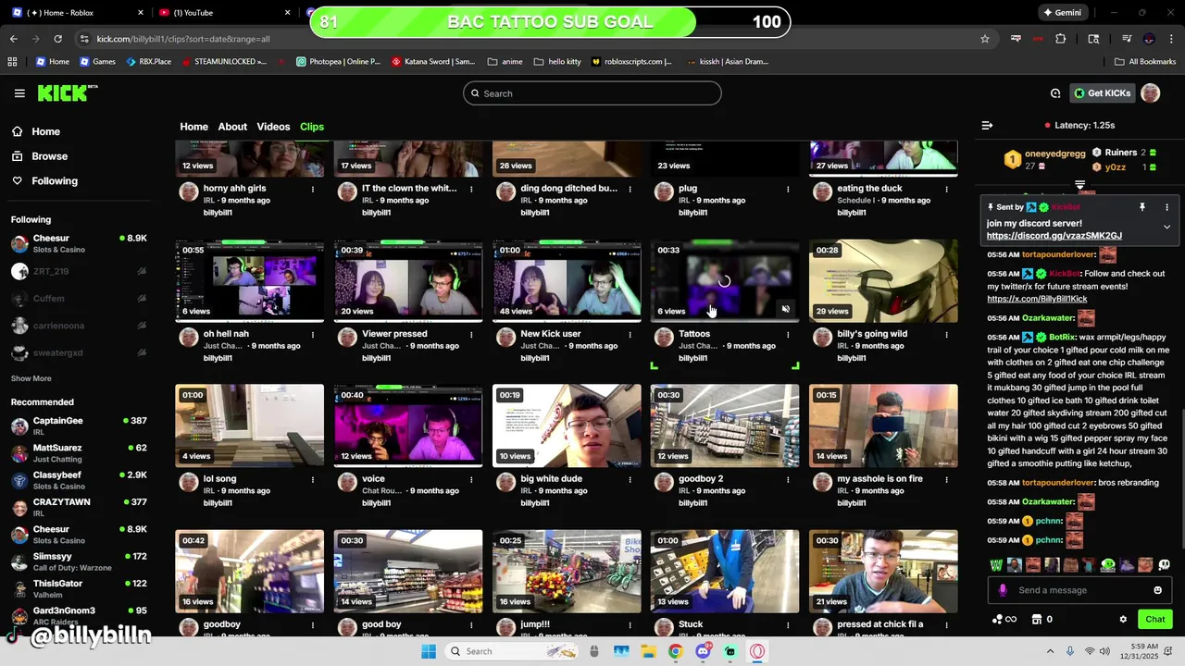Open Cheesur channel in Following list
1185x666 pixels.
pos(79,244)
